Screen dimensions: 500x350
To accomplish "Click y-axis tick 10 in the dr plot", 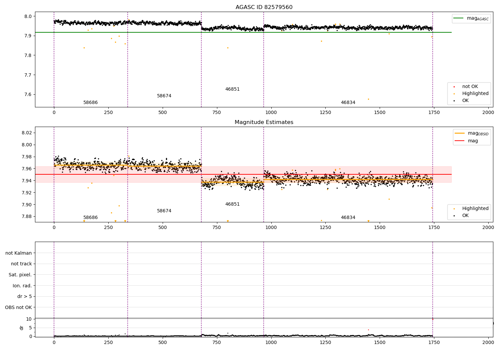I will tap(29, 319).
